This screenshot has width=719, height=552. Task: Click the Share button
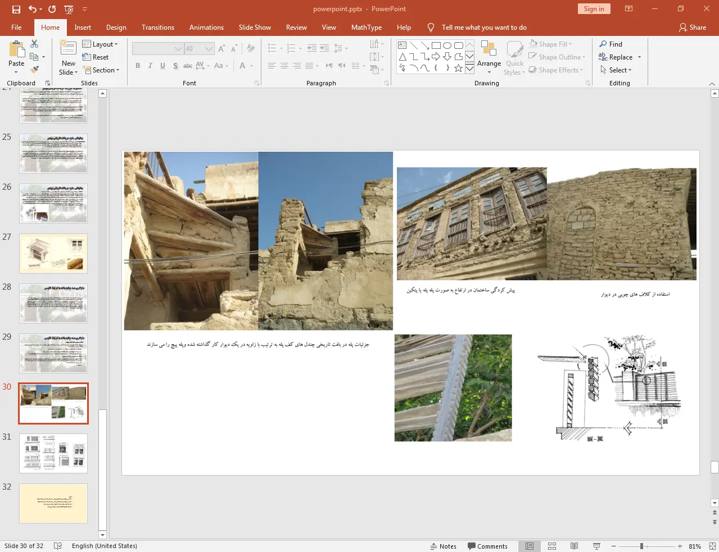pyautogui.click(x=693, y=27)
